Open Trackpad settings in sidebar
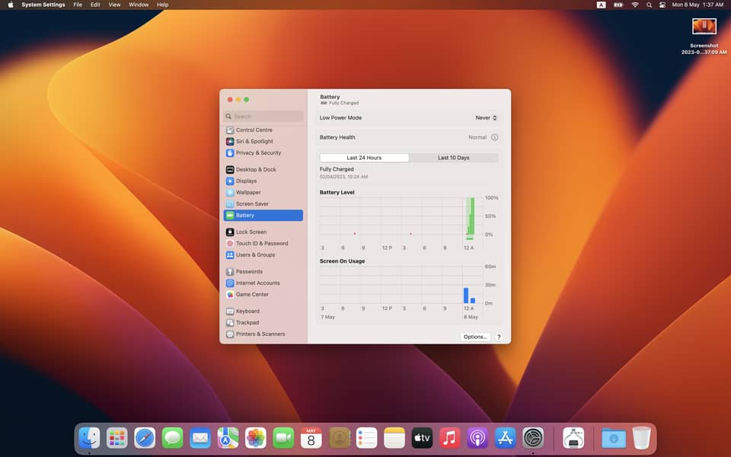 [x=247, y=323]
